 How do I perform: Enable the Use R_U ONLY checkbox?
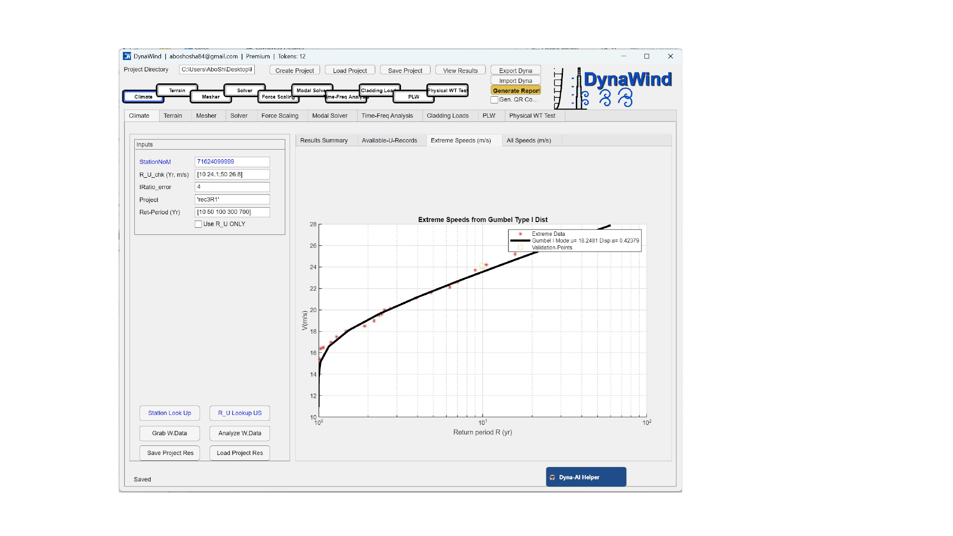coord(199,224)
